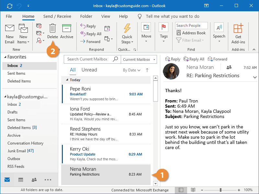Open the Junk Email [47] folder

tap(20, 151)
